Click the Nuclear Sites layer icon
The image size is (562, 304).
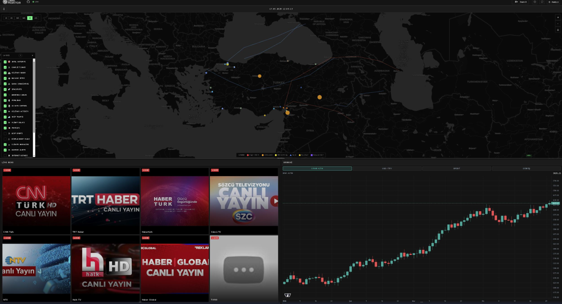click(9, 78)
